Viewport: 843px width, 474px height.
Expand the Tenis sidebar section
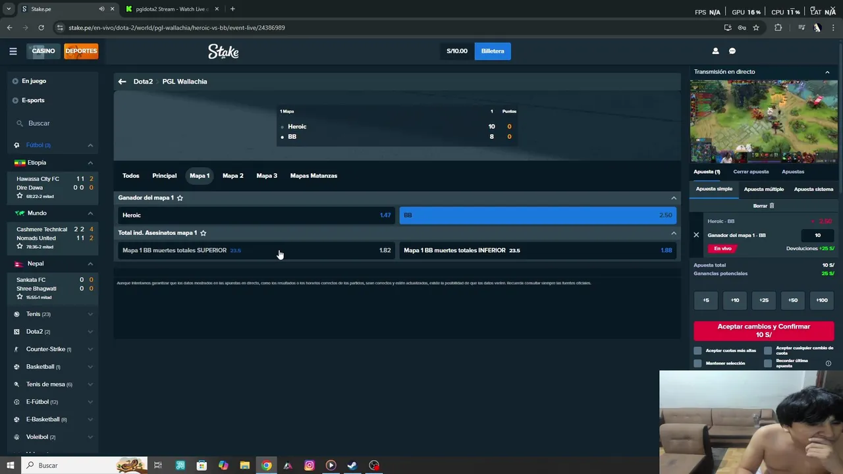[x=90, y=314]
